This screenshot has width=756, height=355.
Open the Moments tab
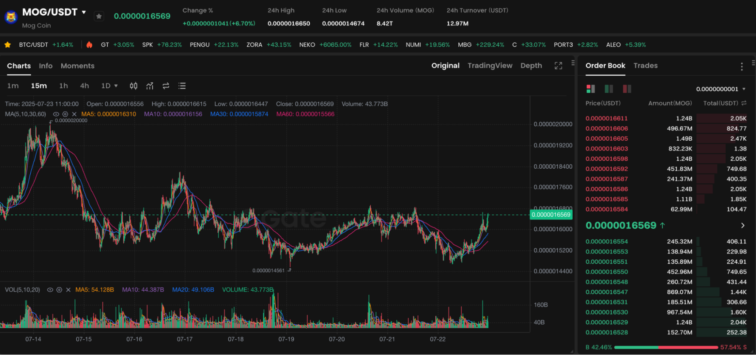click(x=78, y=66)
